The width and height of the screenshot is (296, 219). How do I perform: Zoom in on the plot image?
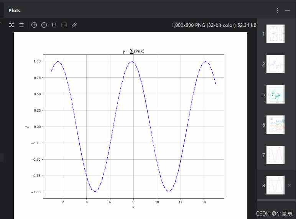click(34, 25)
